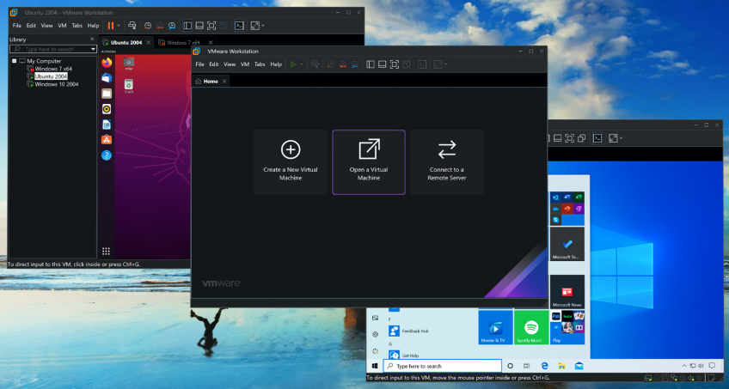The height and width of the screenshot is (389, 729).
Task: Toggle library sidebar icon in Ubuntu 2004 window
Action: [187, 26]
